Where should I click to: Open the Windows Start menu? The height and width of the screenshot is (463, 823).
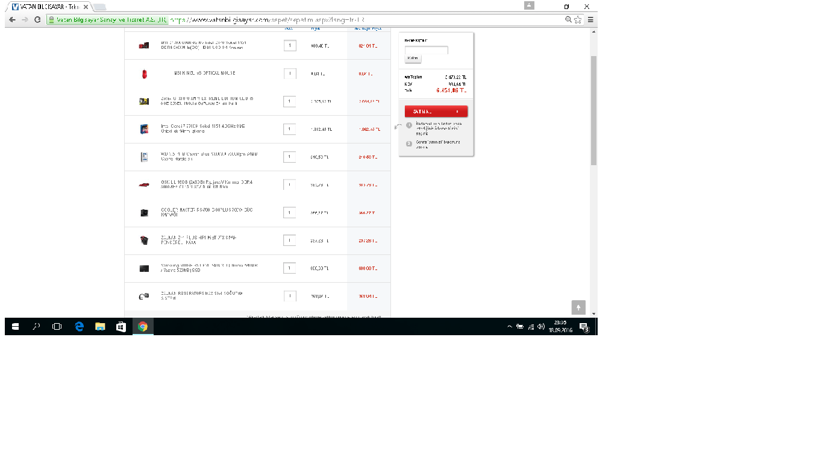tap(15, 327)
